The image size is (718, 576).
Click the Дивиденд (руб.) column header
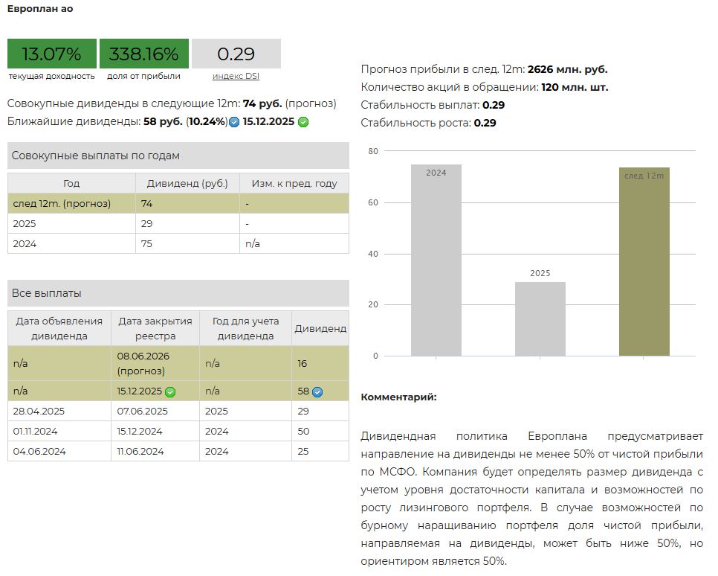pyautogui.click(x=187, y=183)
